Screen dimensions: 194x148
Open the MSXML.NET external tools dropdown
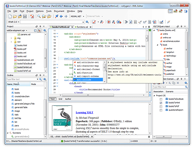pyautogui.click(x=84, y=16)
